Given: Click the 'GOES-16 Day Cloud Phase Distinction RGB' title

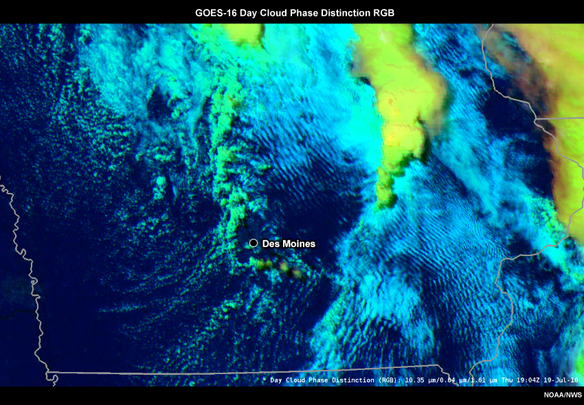Looking at the screenshot, I should pos(295,12).
